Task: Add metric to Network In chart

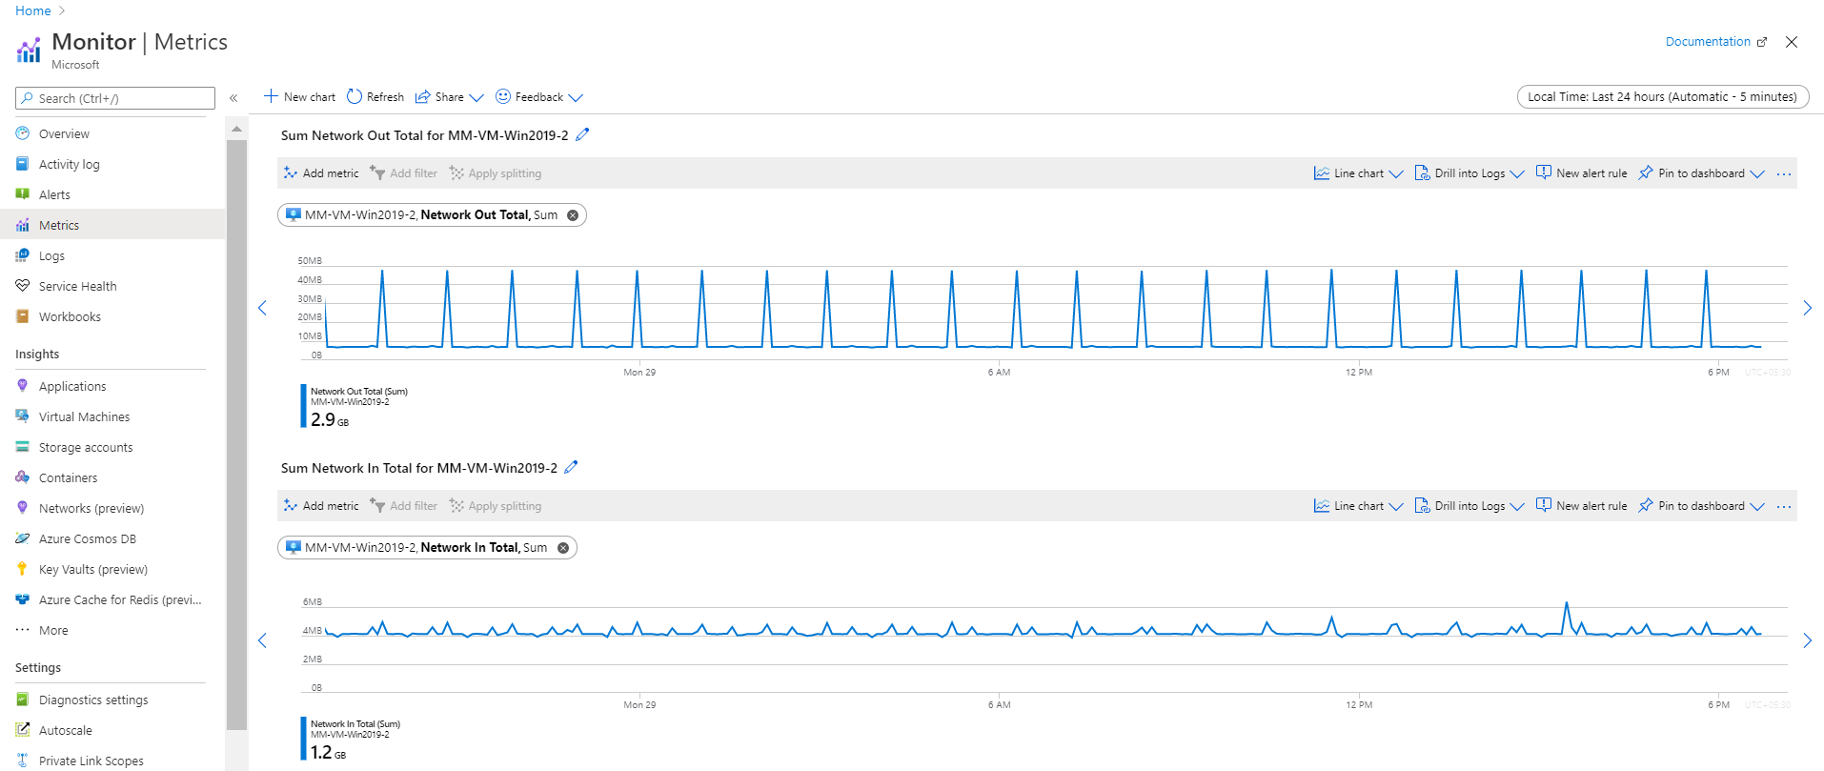Action: 321,506
